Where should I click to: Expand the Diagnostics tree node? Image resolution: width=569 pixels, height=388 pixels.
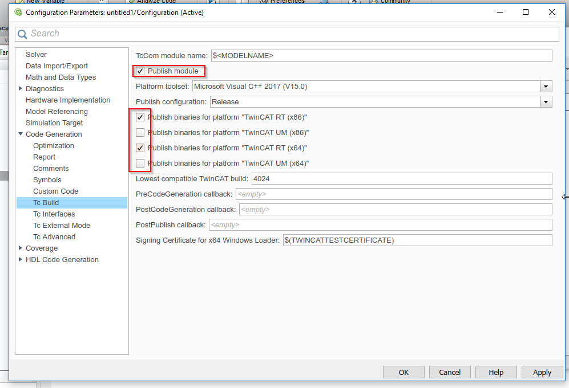coord(21,88)
